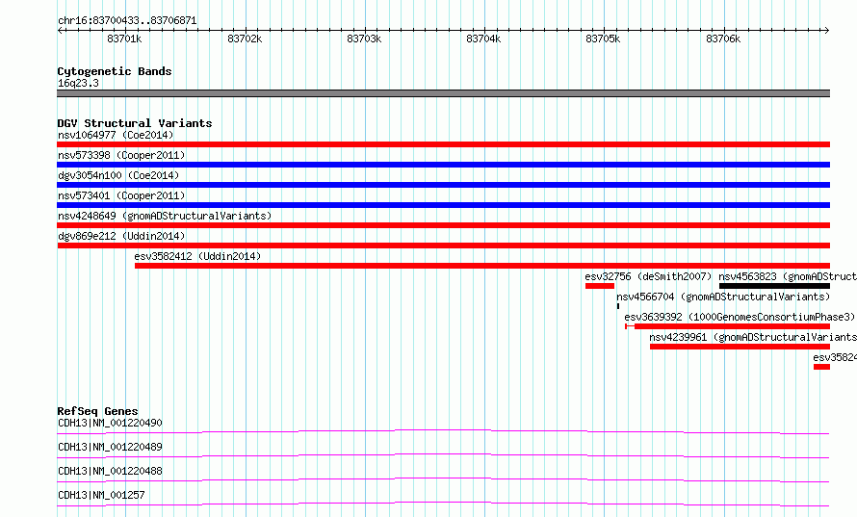Click the red bar for esv3582412
This screenshot has width=857, height=517.
(482, 266)
